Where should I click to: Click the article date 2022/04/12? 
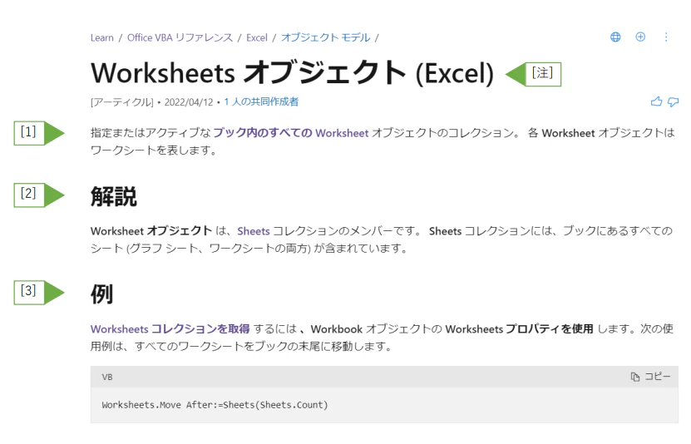click(189, 102)
